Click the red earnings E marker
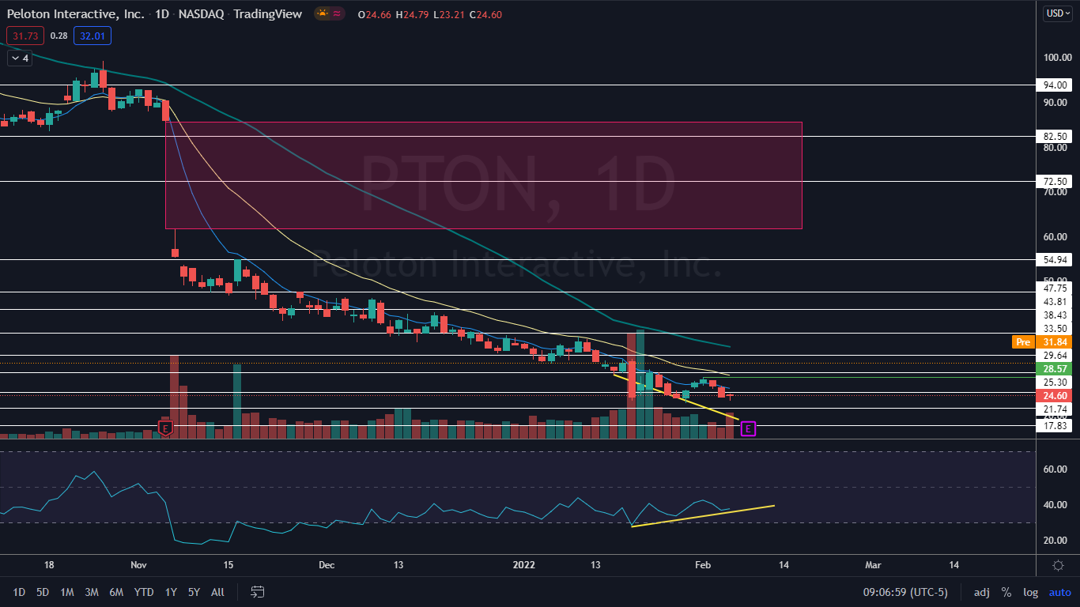The width and height of the screenshot is (1080, 607). pos(165,428)
